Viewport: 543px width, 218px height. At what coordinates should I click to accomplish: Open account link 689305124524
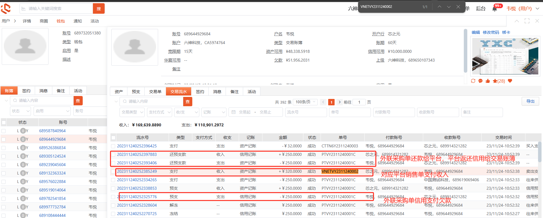coord(52,156)
